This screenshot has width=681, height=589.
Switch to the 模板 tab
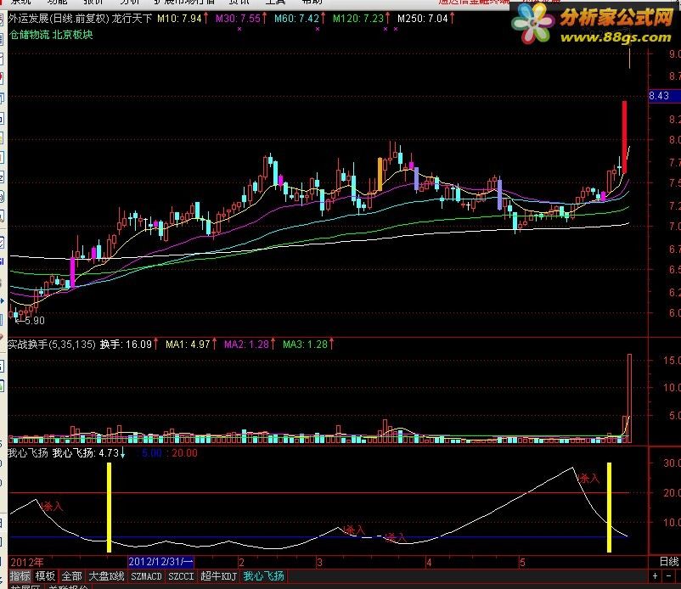(45, 576)
